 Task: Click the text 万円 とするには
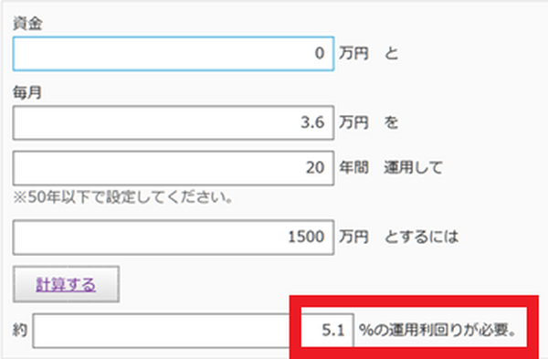(x=398, y=237)
